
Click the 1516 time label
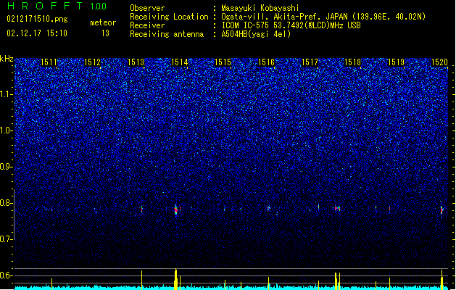(x=266, y=62)
